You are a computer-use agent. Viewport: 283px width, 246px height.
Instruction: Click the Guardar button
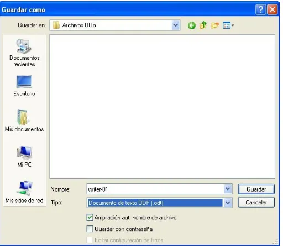[256, 189]
